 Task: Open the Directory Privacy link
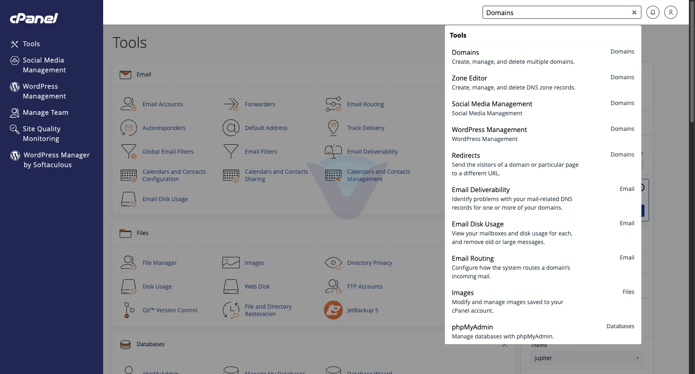369,263
